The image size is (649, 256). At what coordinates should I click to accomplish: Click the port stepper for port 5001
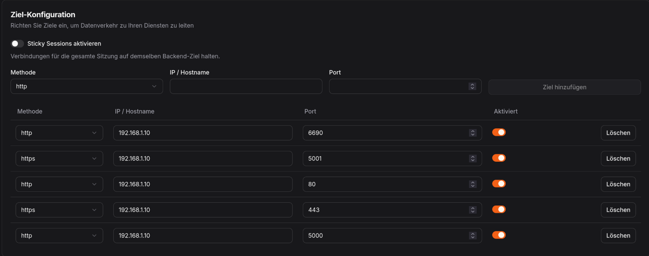[472, 158]
